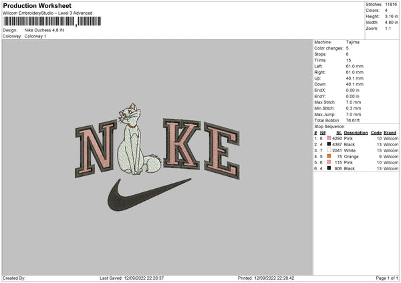
Task: Pick the white swatch in the 2041 row
Action: tap(329, 150)
